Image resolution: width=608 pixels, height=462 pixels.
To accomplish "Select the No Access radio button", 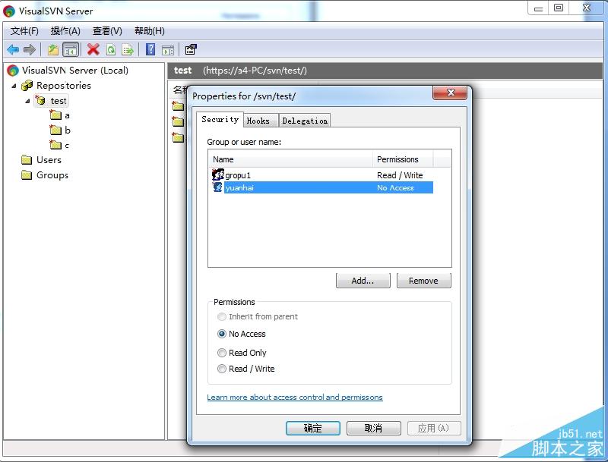I will (x=222, y=334).
